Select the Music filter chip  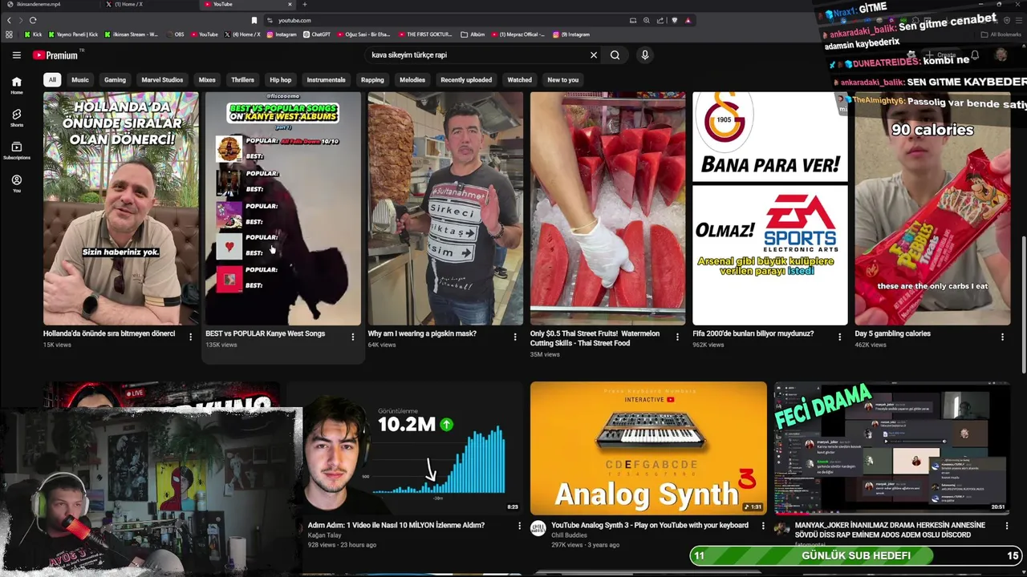tap(80, 79)
